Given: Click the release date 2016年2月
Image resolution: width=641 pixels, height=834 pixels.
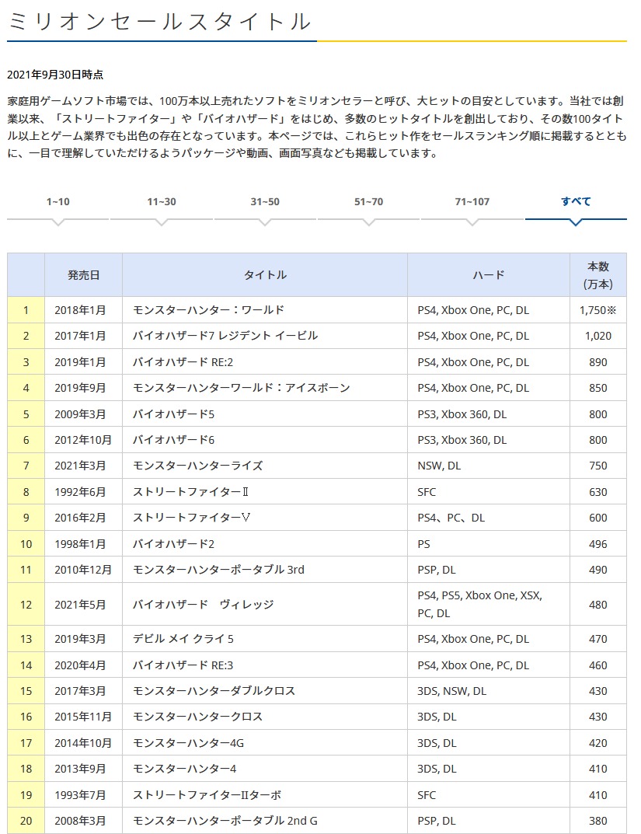Looking at the screenshot, I should click(80, 518).
